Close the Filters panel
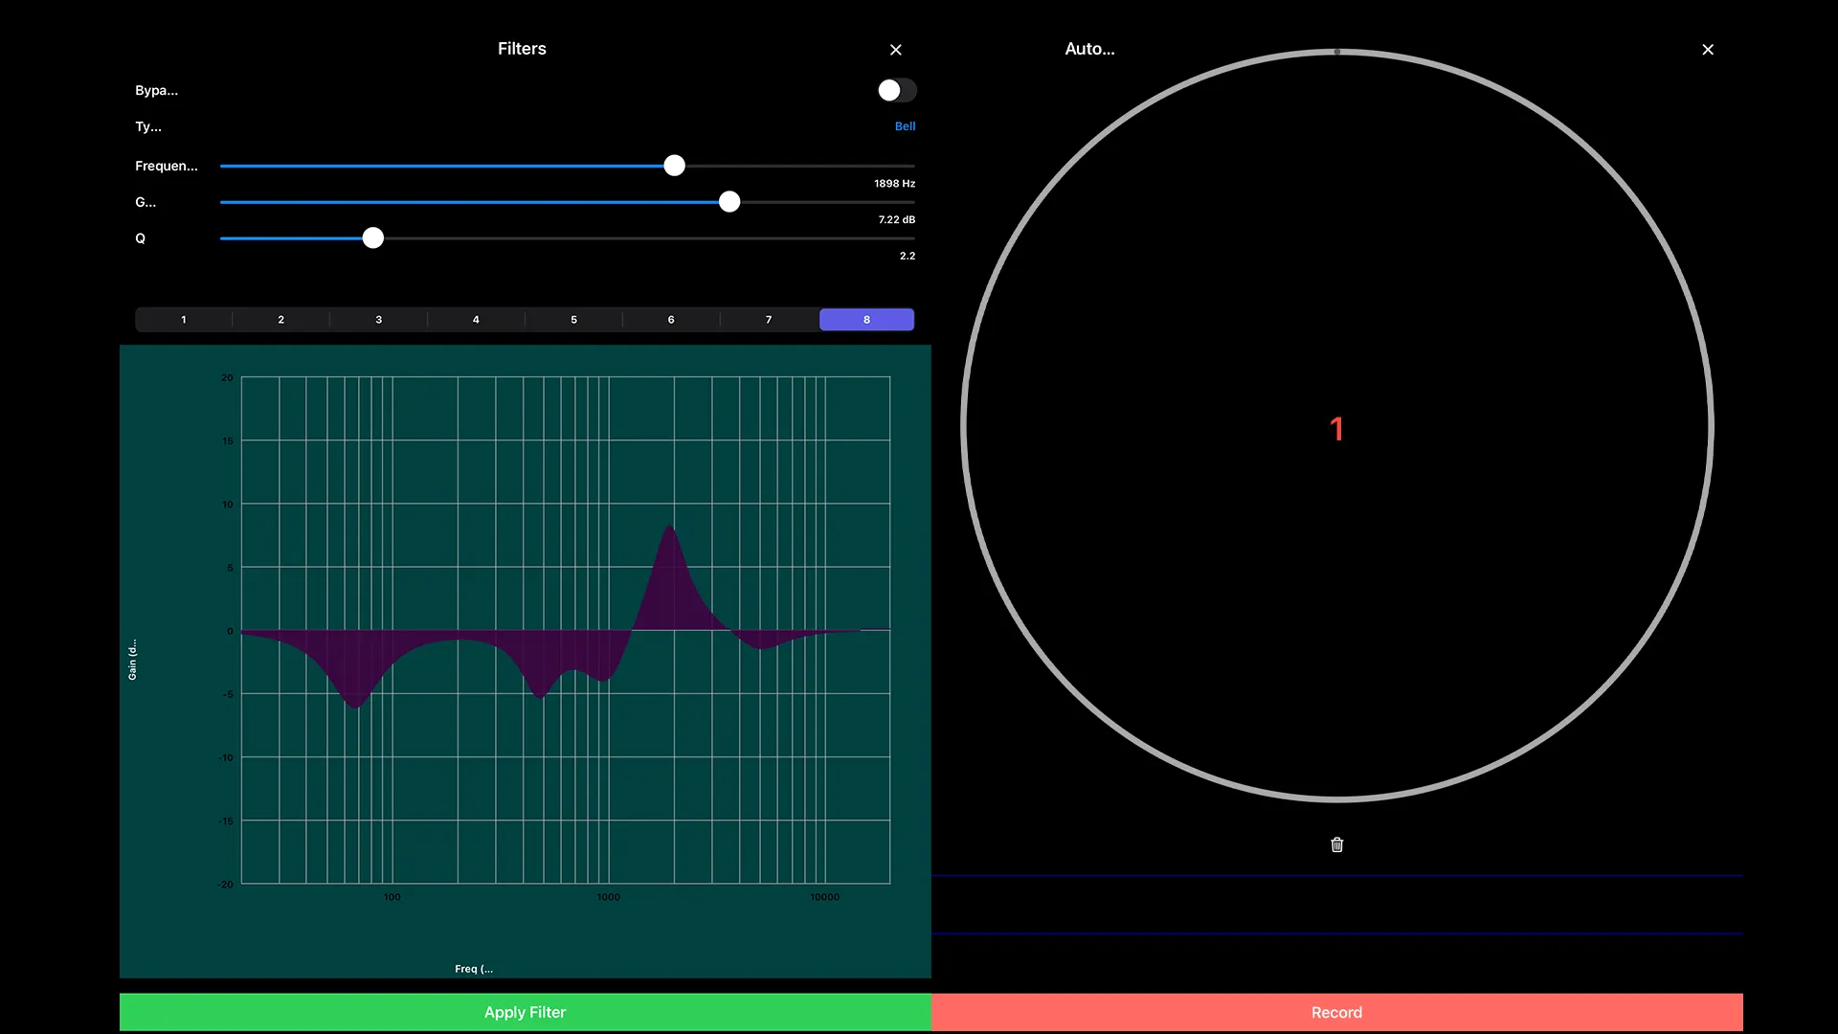 tap(896, 50)
